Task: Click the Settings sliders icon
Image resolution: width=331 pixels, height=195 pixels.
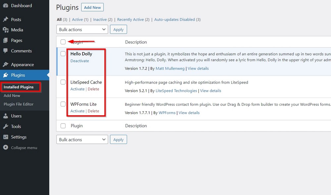Action: coord(6,137)
